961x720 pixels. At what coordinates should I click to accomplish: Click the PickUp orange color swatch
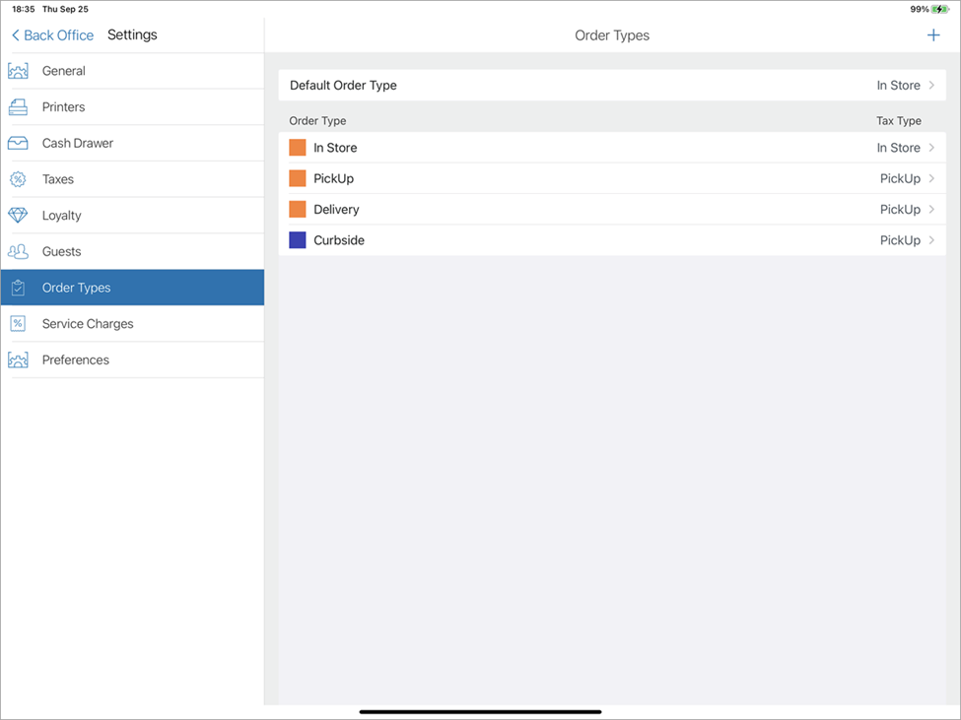click(x=298, y=179)
